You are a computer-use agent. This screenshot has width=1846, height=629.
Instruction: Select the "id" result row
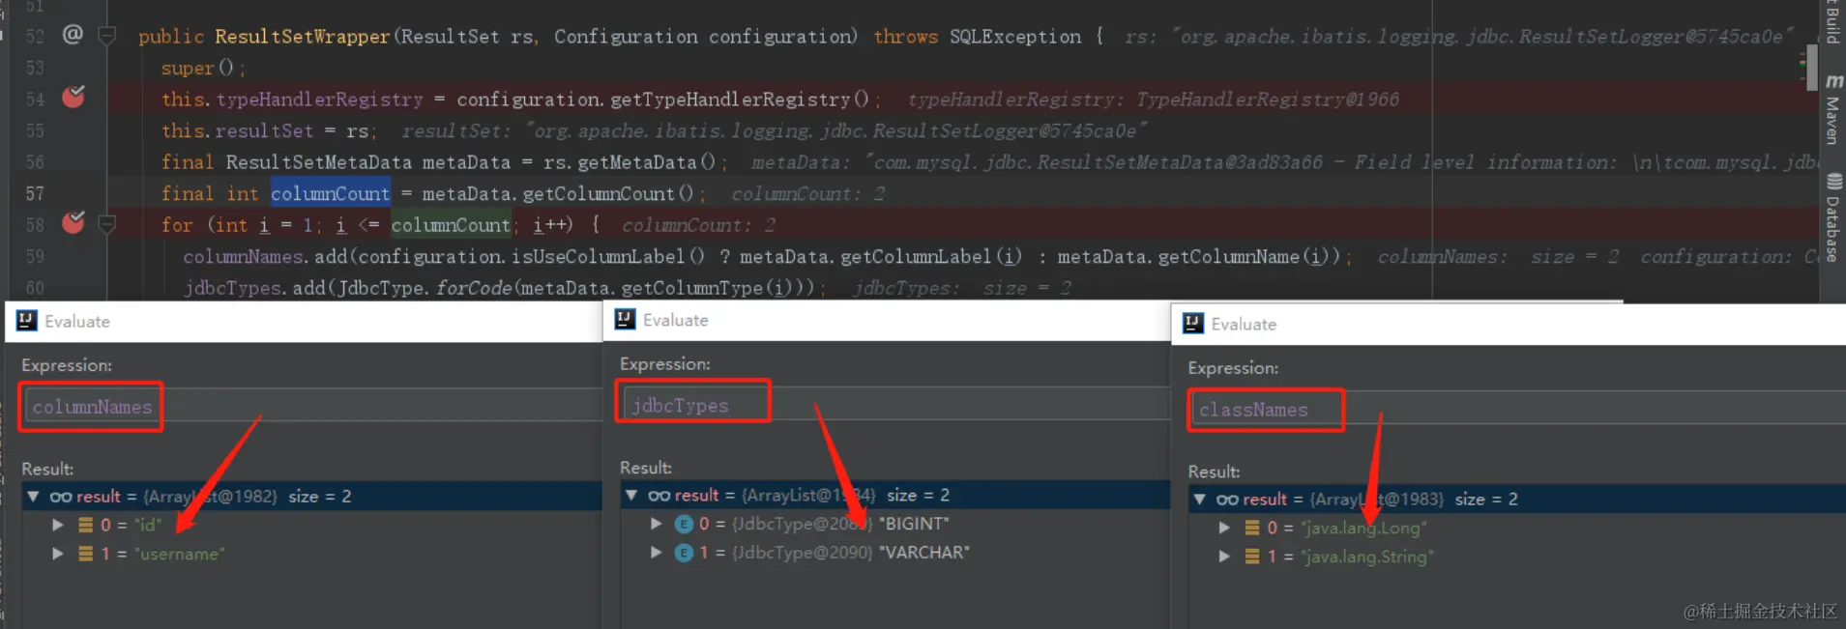pyautogui.click(x=311, y=525)
